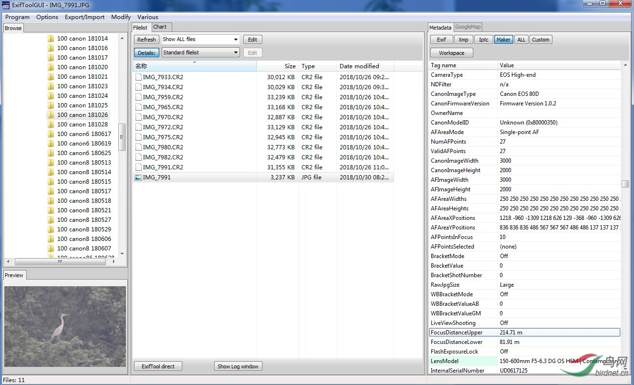Image resolution: width=634 pixels, height=385 pixels.
Task: Open the Export/Import menu
Action: [x=84, y=17]
